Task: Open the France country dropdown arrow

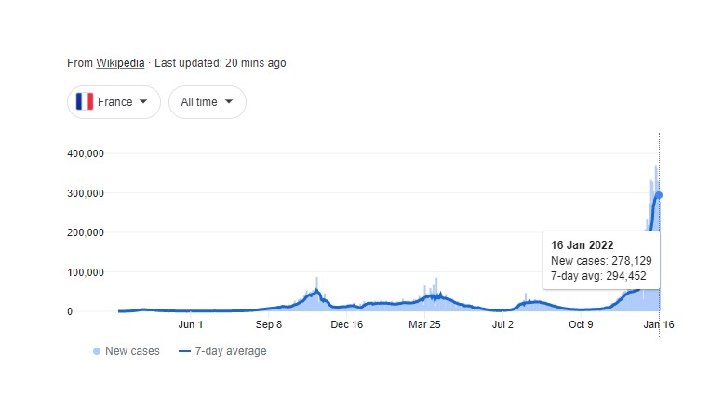Action: [143, 102]
